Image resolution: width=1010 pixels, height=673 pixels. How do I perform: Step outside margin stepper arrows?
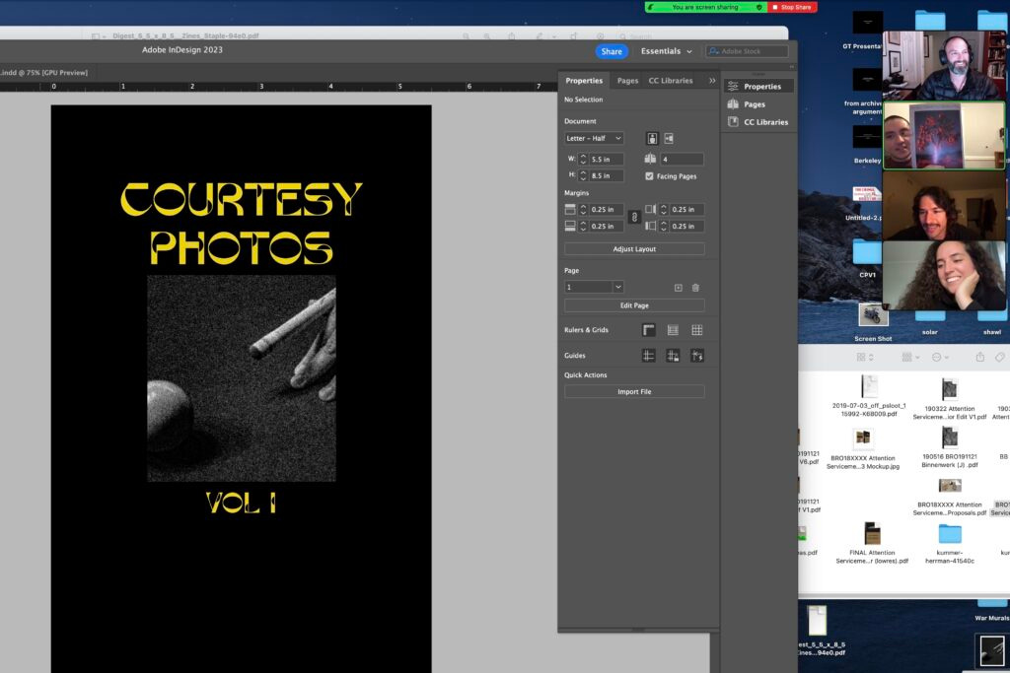pyautogui.click(x=664, y=226)
